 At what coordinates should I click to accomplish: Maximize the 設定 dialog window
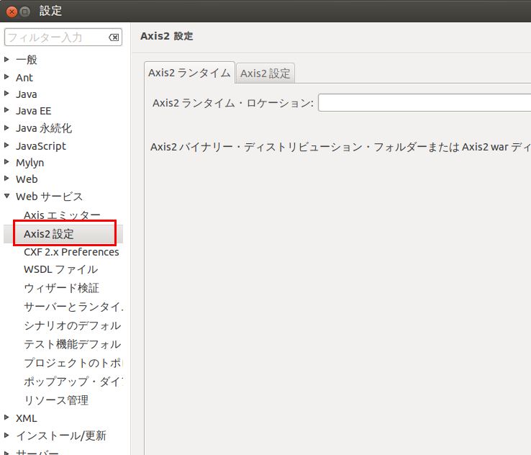(24, 12)
